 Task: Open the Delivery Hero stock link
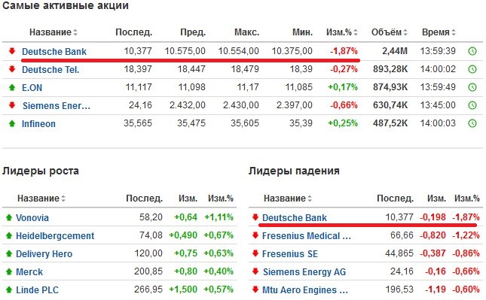coord(44,254)
